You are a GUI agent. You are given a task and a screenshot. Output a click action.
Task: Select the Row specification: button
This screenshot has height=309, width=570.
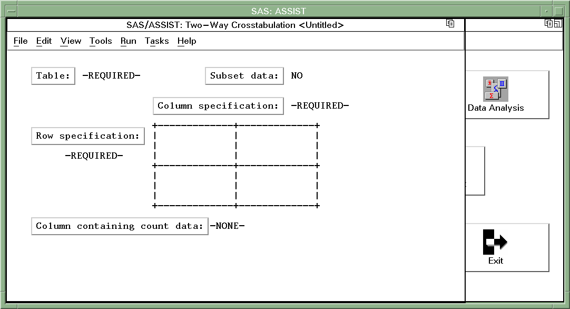coord(87,136)
